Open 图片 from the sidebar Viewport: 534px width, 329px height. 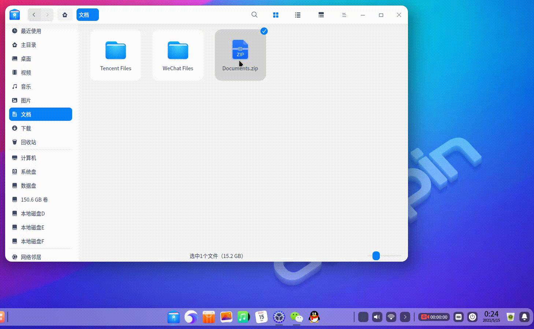pos(26,101)
